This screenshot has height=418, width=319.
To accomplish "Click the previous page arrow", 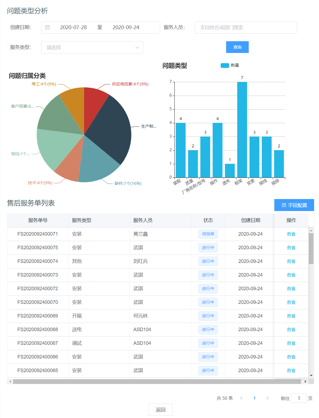I will (241, 398).
